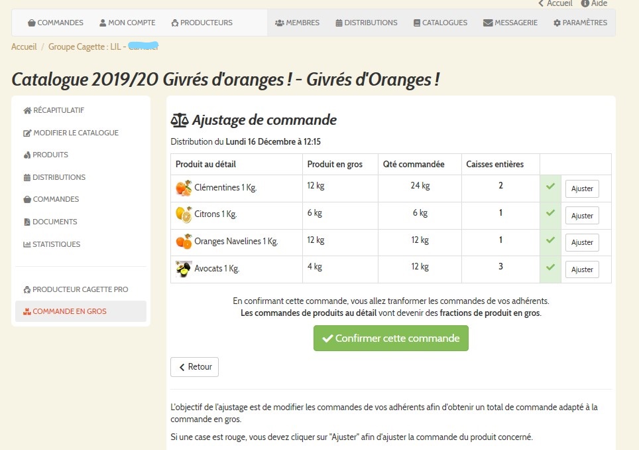
Task: Click the avocado product thumbnail image
Action: [182, 268]
